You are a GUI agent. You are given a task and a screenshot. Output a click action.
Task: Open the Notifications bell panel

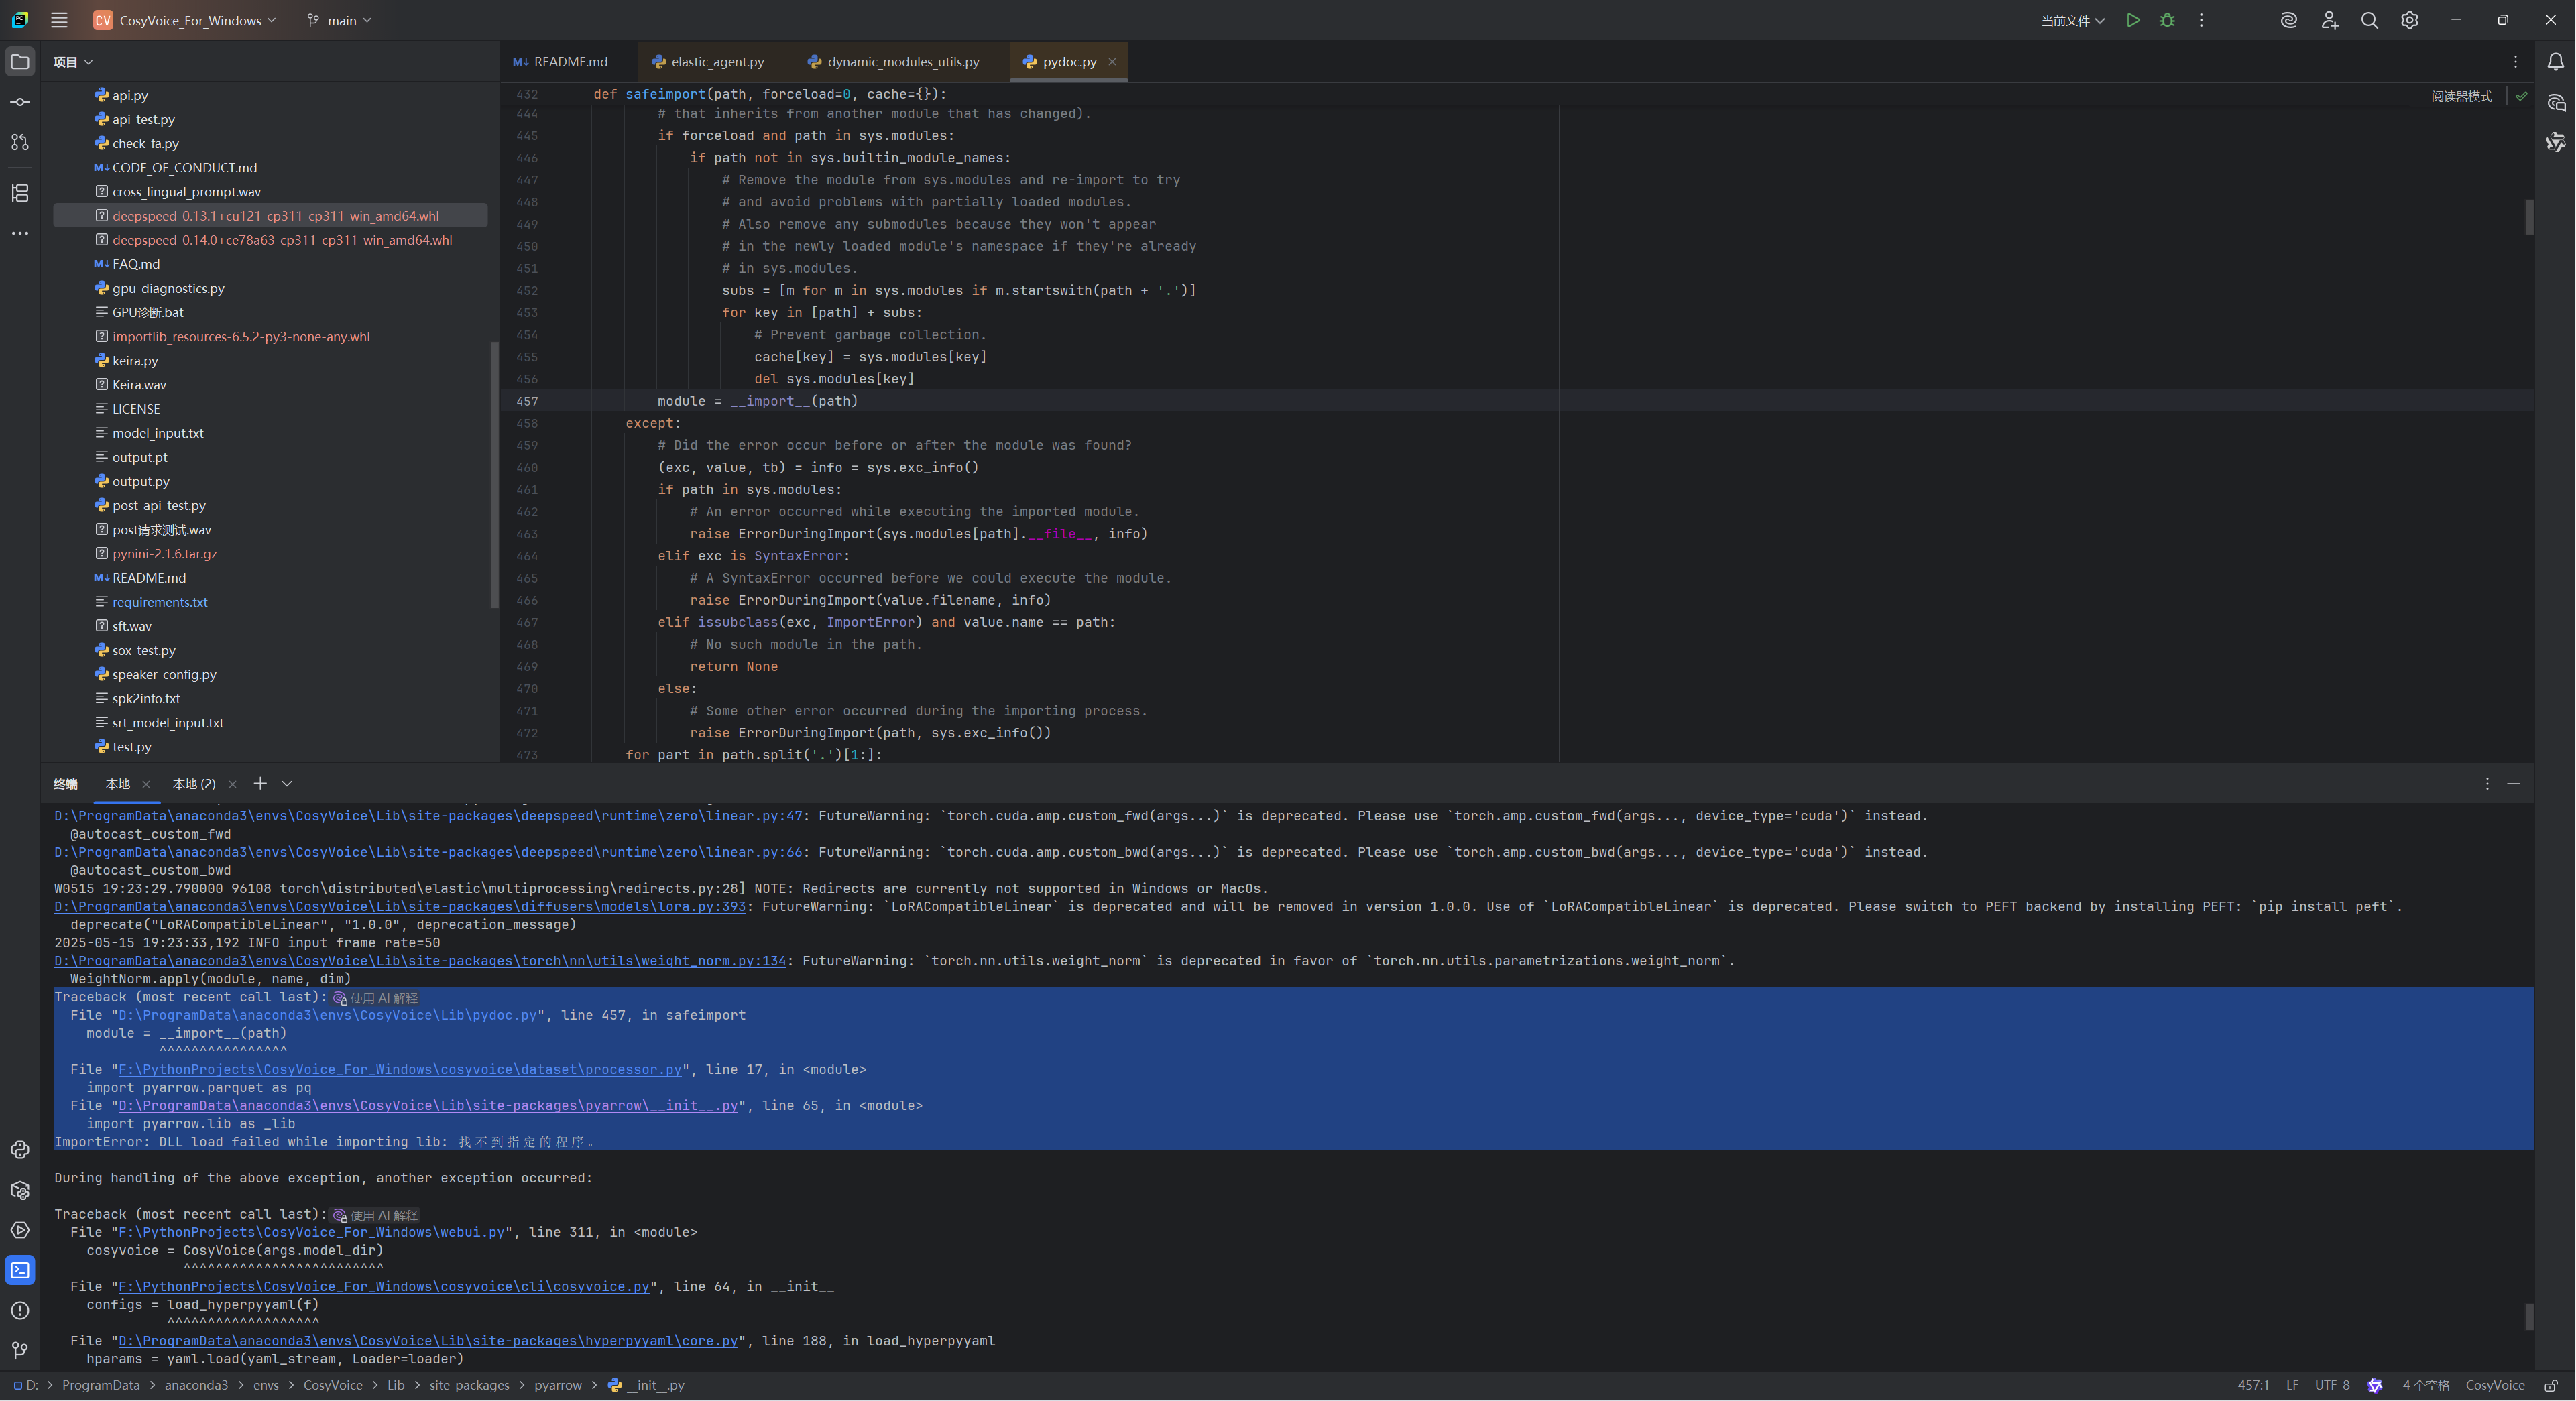click(x=2555, y=62)
